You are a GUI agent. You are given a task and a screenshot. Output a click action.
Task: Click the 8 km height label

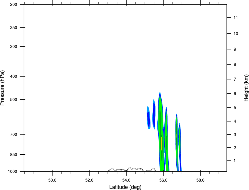coord(235,64)
